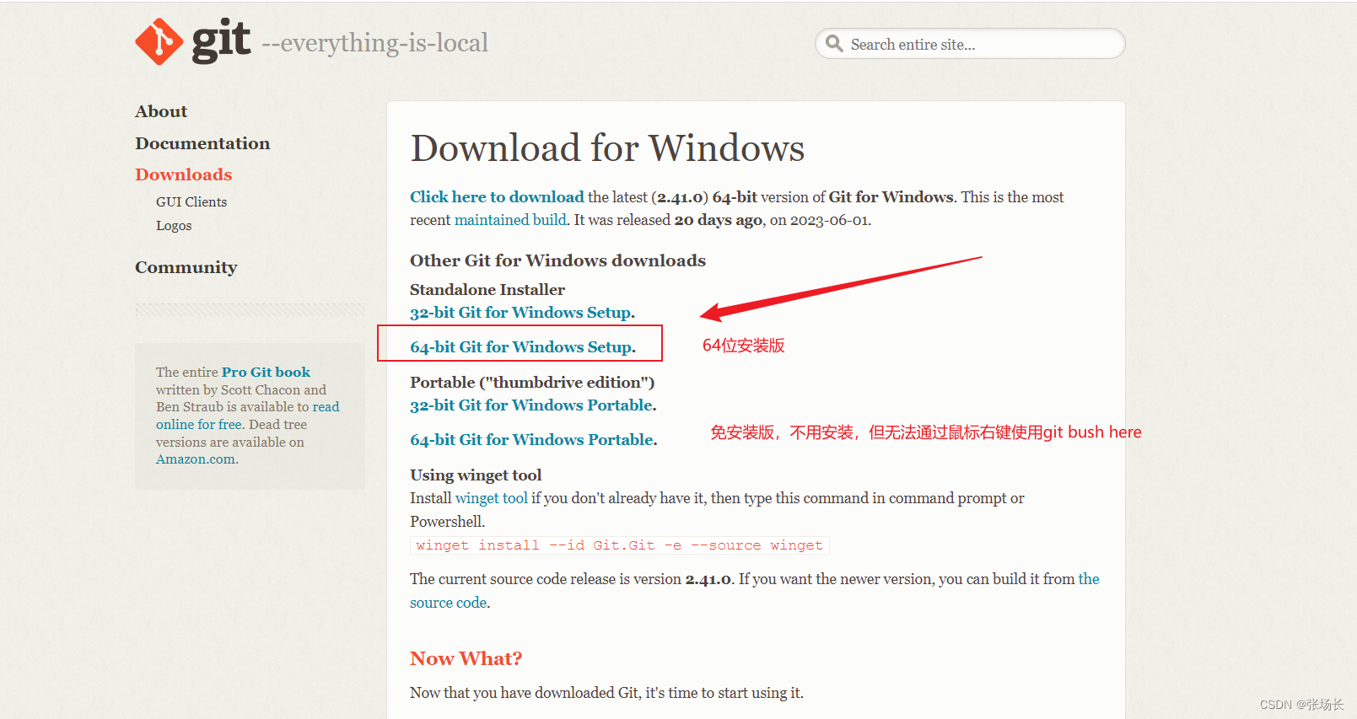Download 64-bit Git for Windows Setup
The height and width of the screenshot is (719, 1357).
pos(522,347)
